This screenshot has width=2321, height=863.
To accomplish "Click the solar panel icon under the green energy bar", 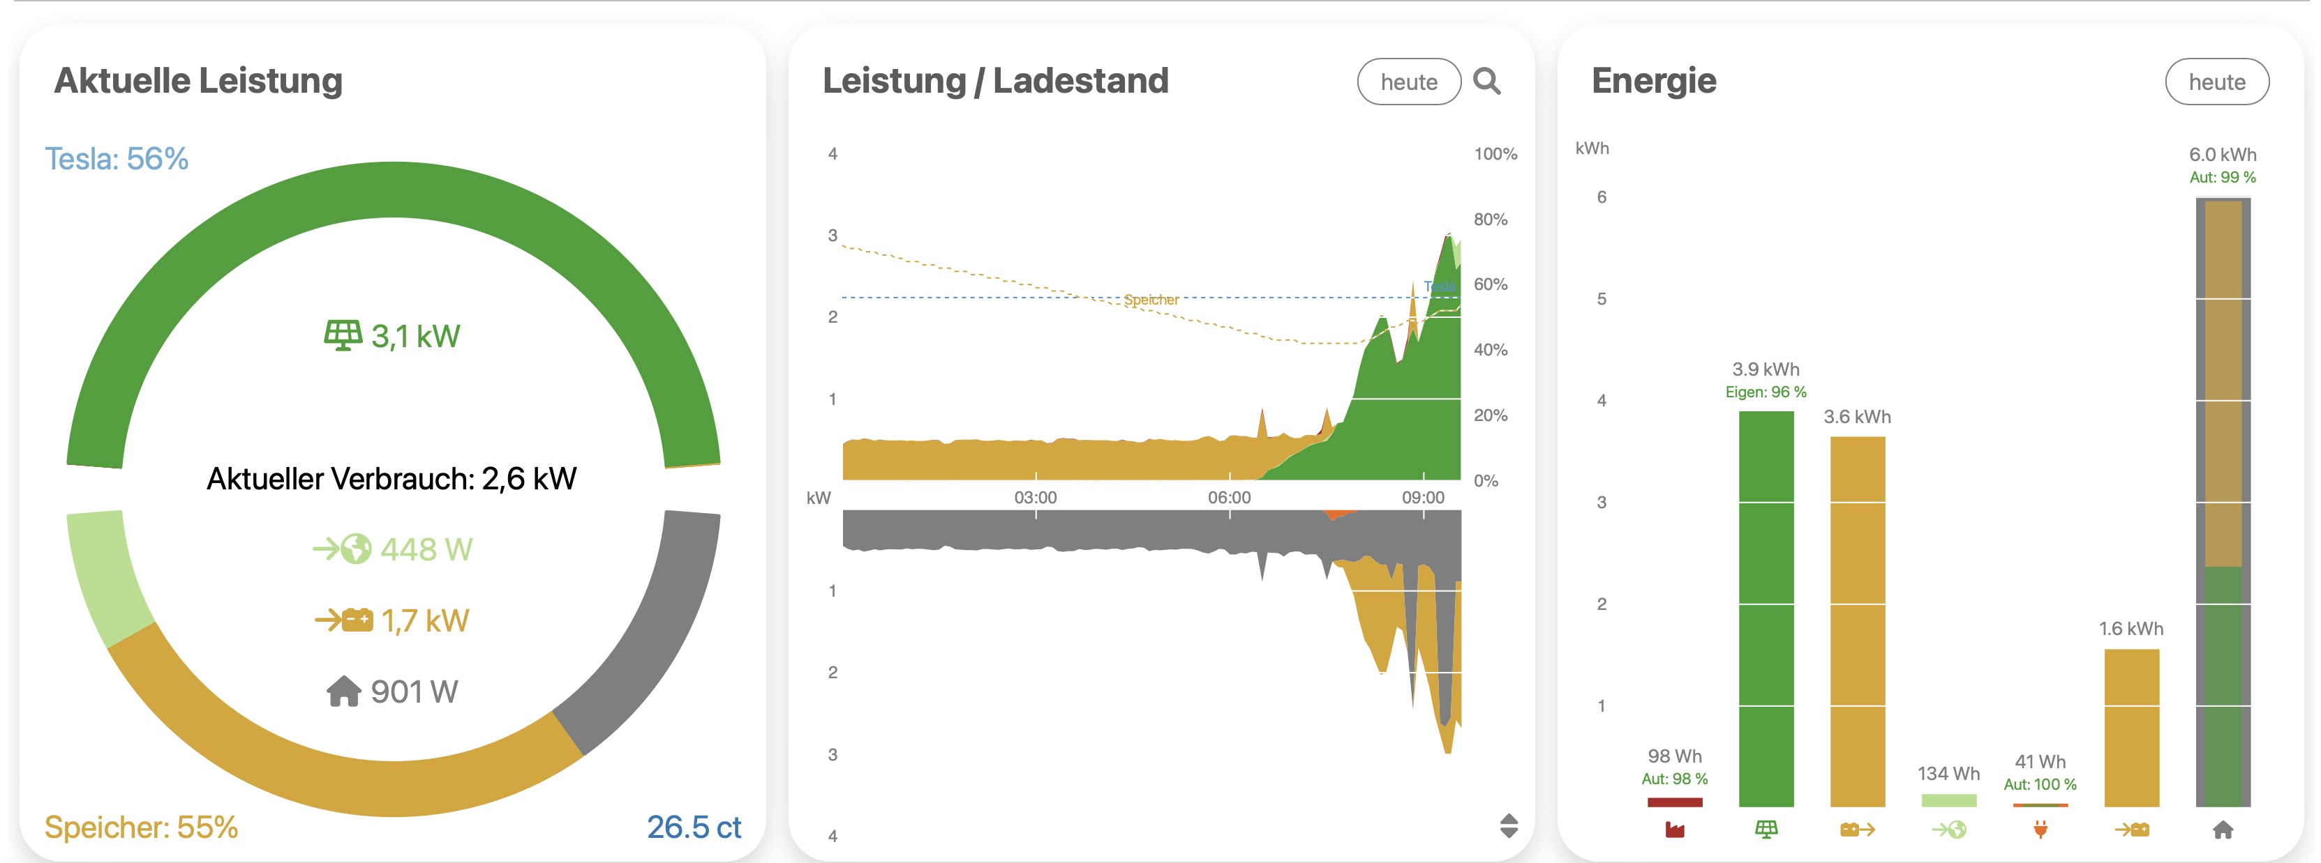I will click(x=1766, y=830).
